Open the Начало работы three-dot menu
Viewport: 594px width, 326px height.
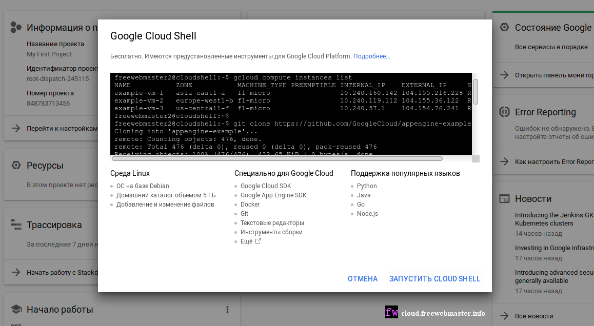227,310
